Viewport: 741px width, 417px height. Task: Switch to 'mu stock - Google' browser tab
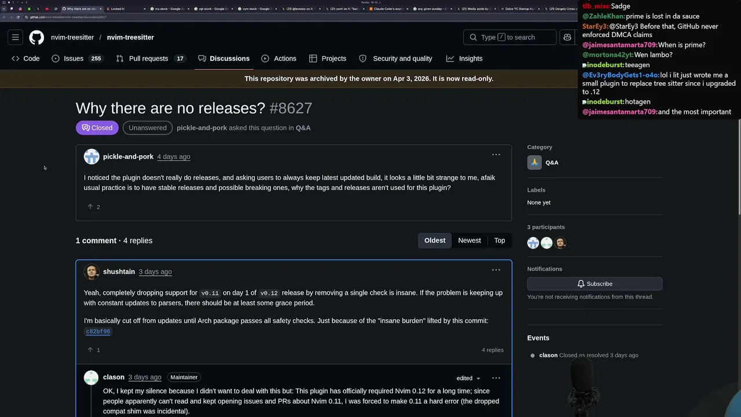170,9
